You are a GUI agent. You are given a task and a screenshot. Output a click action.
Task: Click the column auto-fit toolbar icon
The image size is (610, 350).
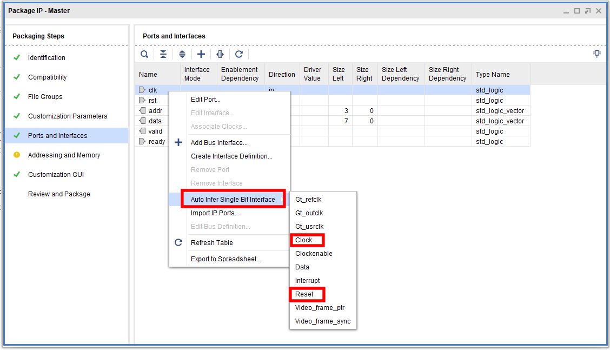pos(220,54)
